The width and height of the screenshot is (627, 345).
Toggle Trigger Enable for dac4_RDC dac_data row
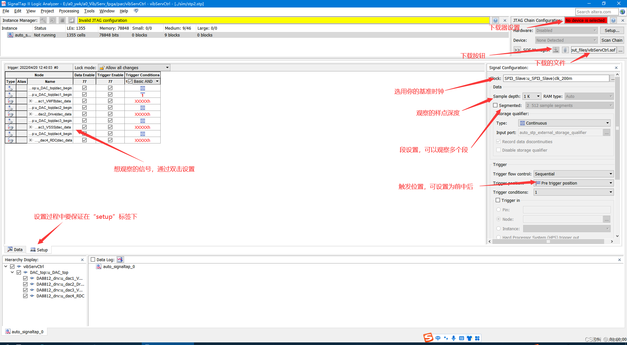pyautogui.click(x=110, y=140)
